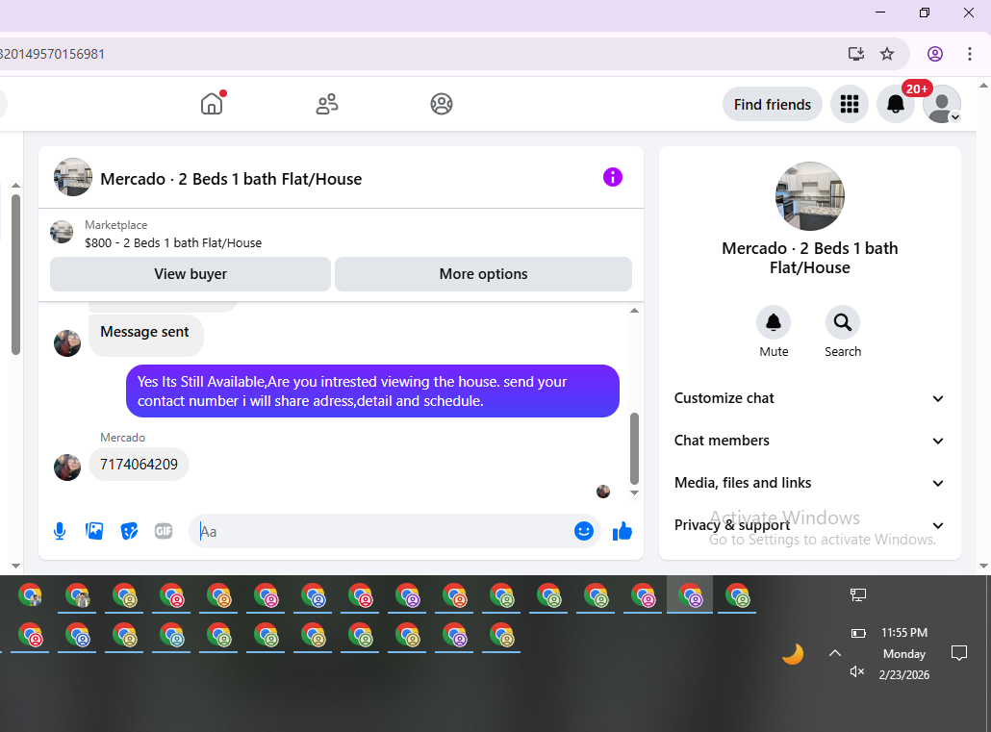Click Mercado's avatar beside 7174064209
This screenshot has width=991, height=732.
point(67,467)
